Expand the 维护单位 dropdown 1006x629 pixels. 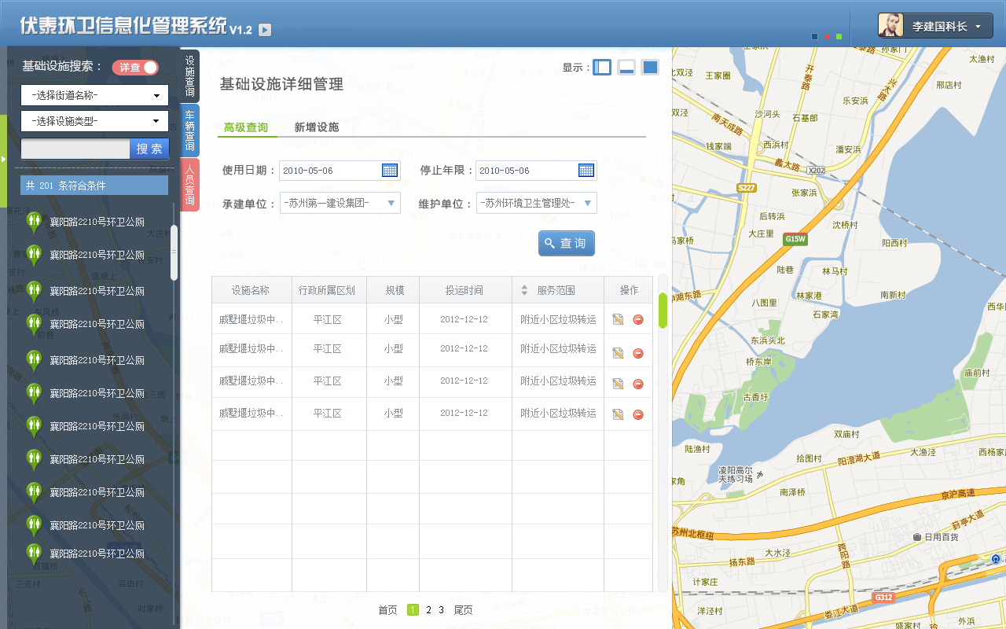point(537,203)
